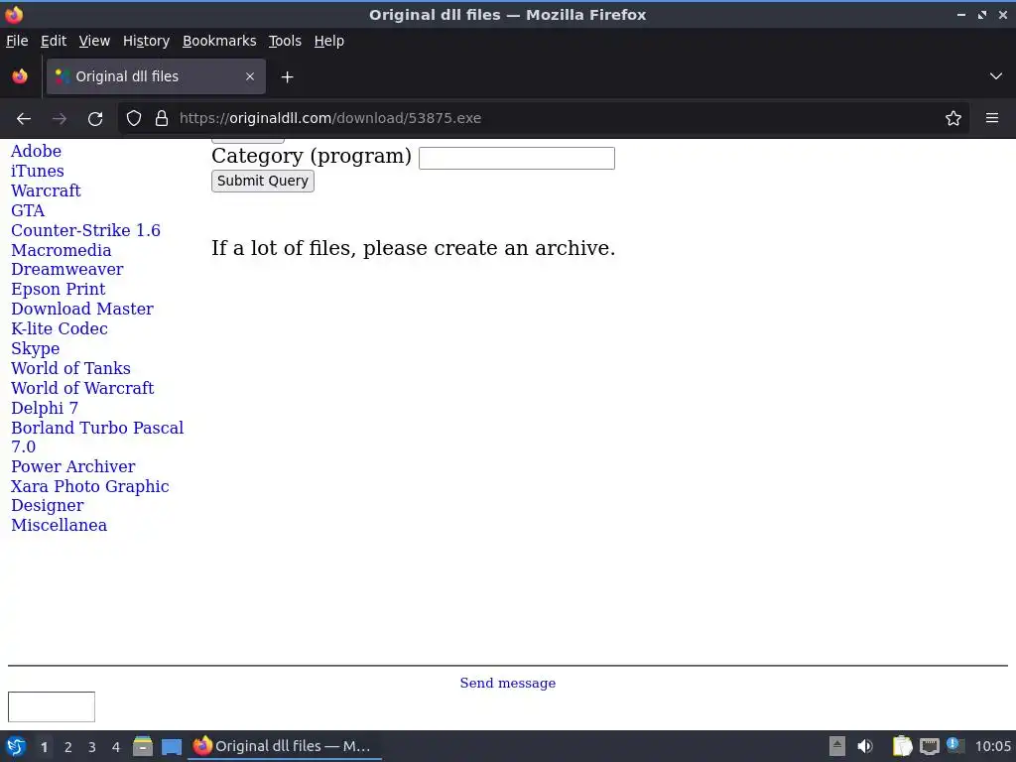Open a new tab
The height and width of the screenshot is (762, 1016).
pos(287,77)
